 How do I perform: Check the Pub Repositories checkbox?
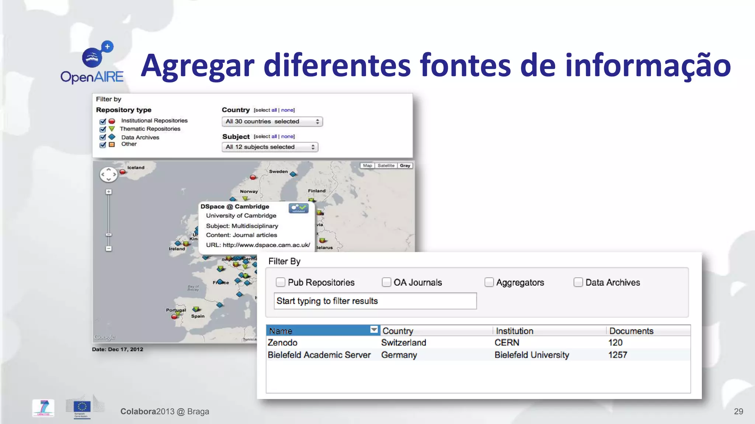click(x=281, y=282)
